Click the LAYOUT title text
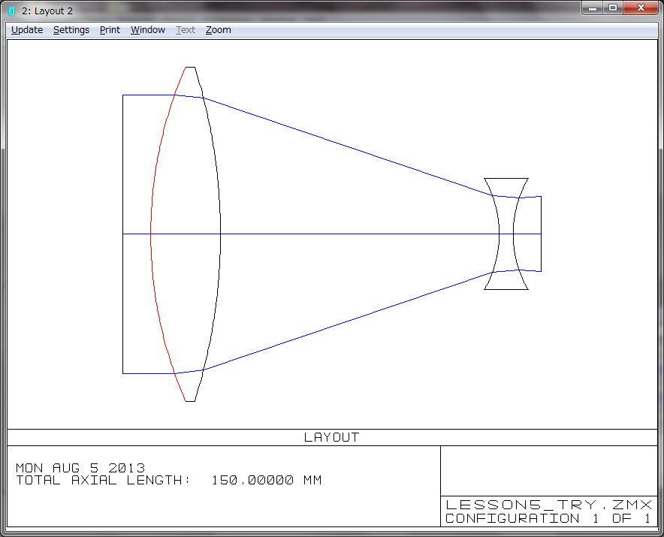Screen dimensions: 664x537 click(x=331, y=437)
